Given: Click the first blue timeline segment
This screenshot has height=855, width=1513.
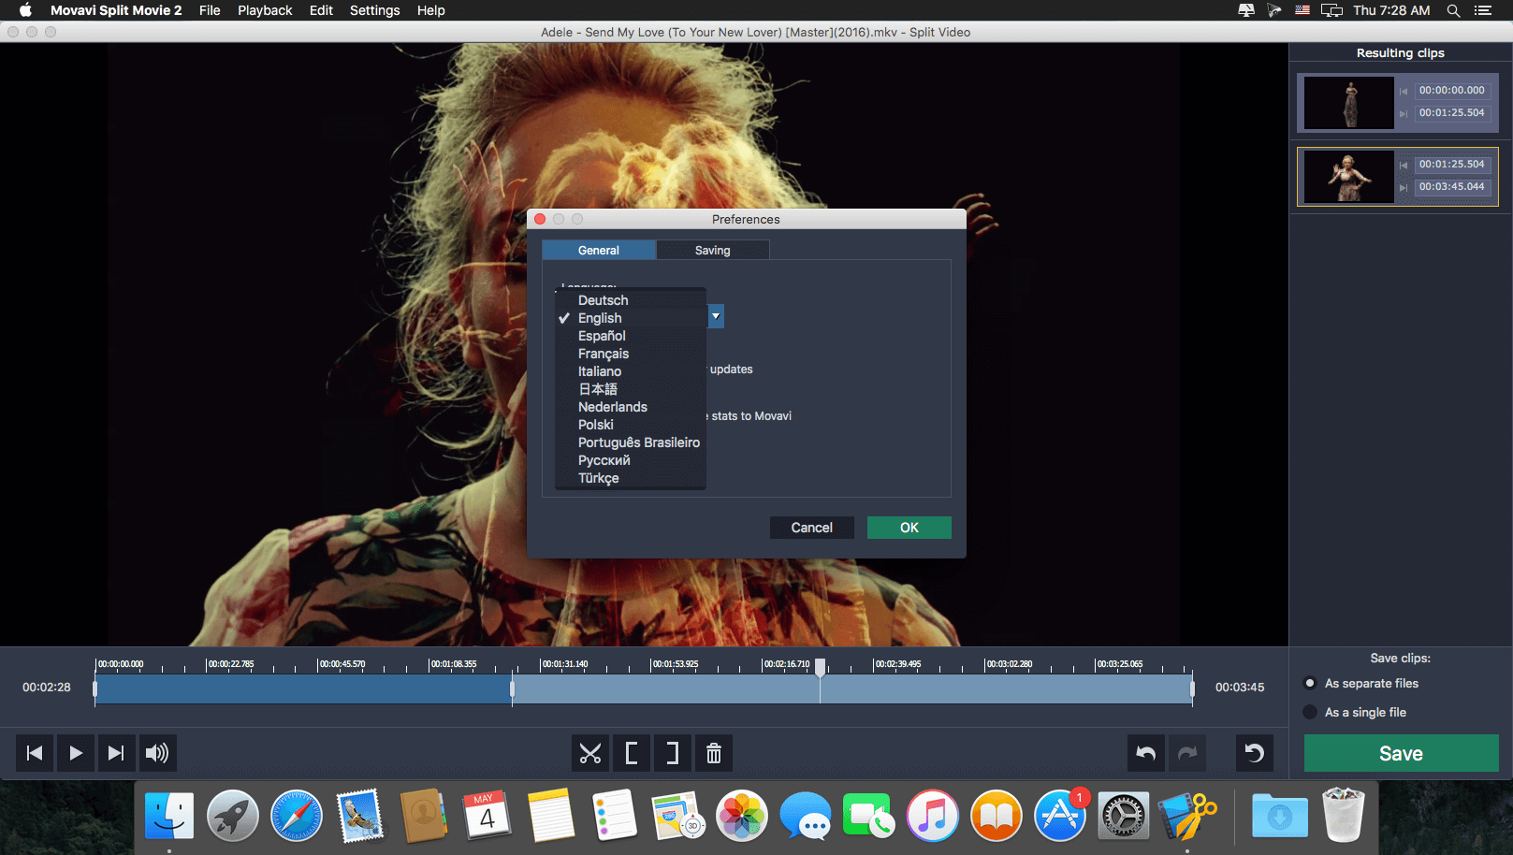Looking at the screenshot, I should click(303, 689).
